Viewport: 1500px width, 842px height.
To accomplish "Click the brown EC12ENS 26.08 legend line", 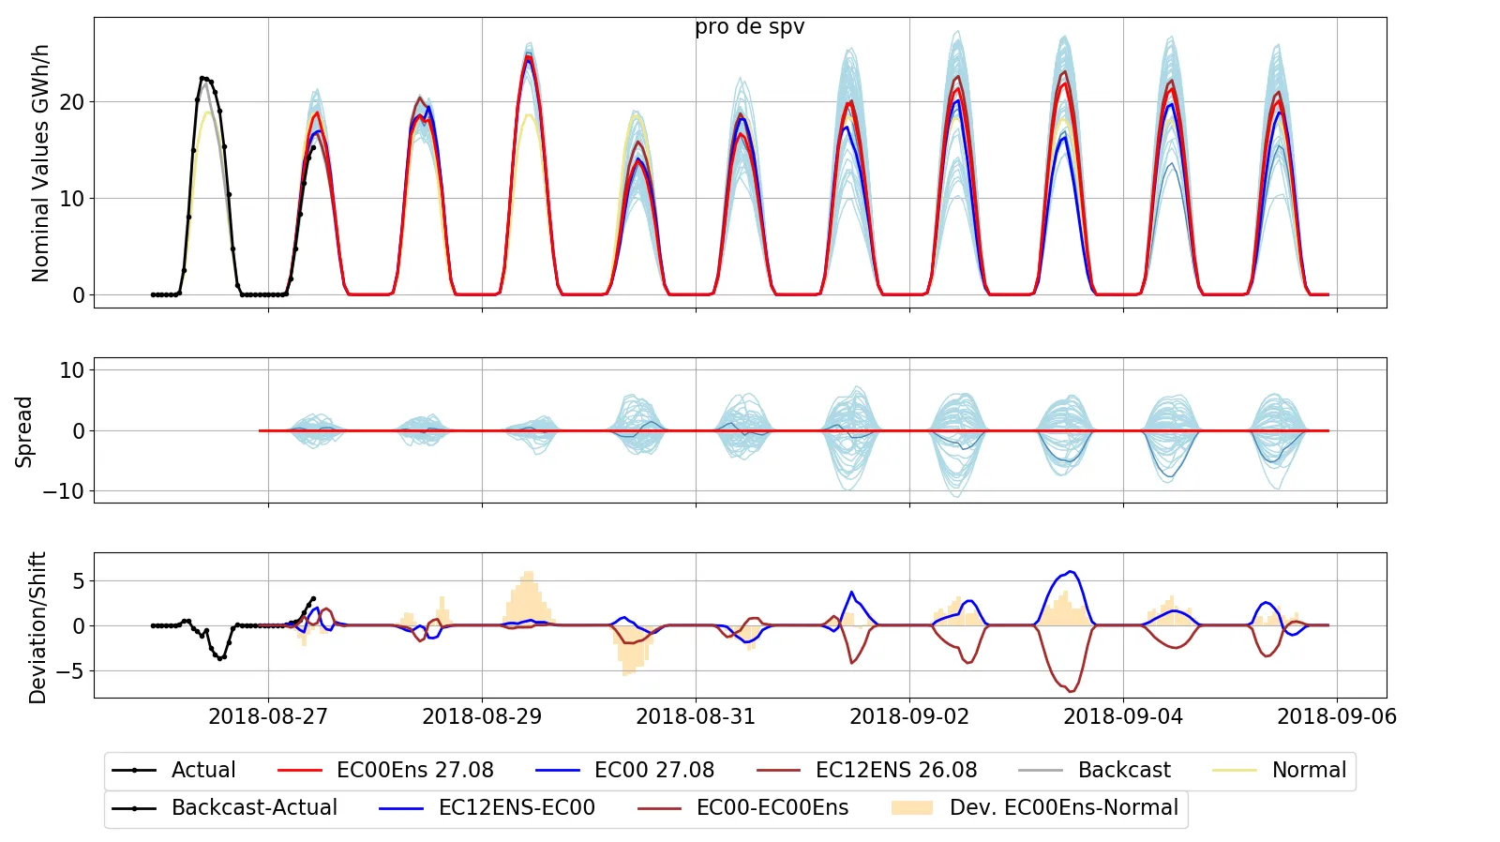I will (x=779, y=771).
